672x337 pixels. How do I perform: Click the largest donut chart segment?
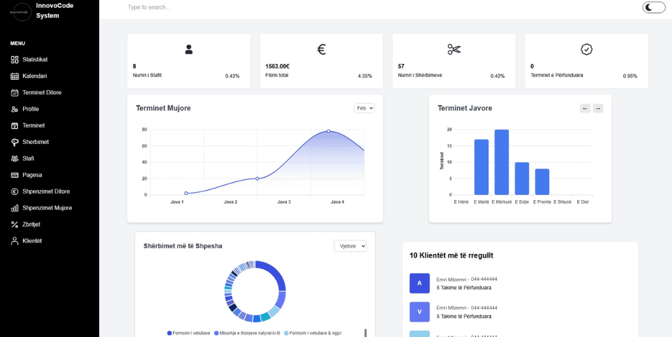[275, 274]
